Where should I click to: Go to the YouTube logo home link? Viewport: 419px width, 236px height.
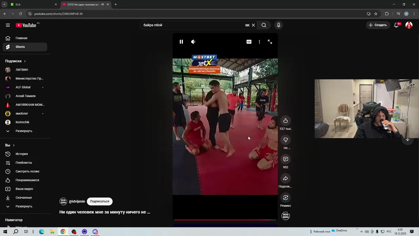[26, 25]
